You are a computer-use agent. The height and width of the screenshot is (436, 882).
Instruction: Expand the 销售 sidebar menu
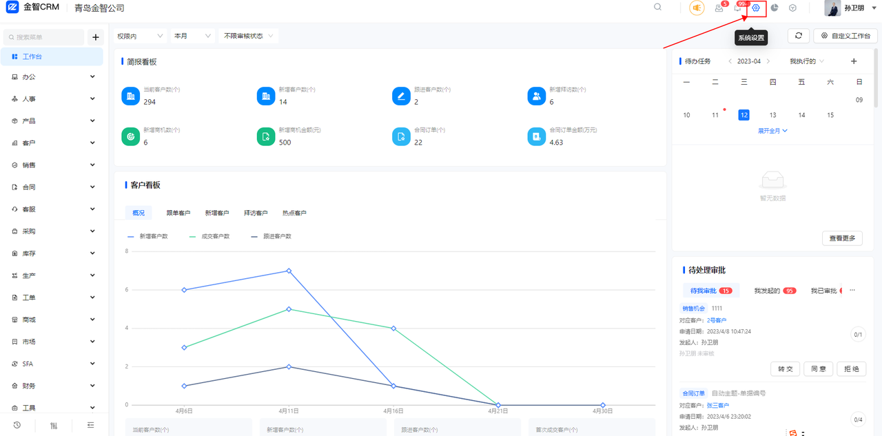click(x=53, y=165)
